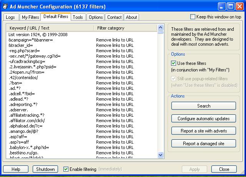
Task: Enable Keep this window on top
Action: click(x=193, y=17)
